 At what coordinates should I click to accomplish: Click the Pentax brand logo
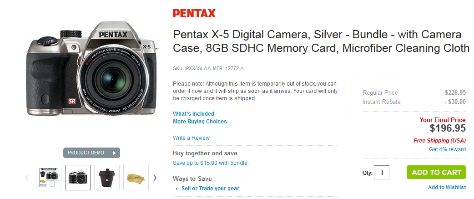coord(194,13)
